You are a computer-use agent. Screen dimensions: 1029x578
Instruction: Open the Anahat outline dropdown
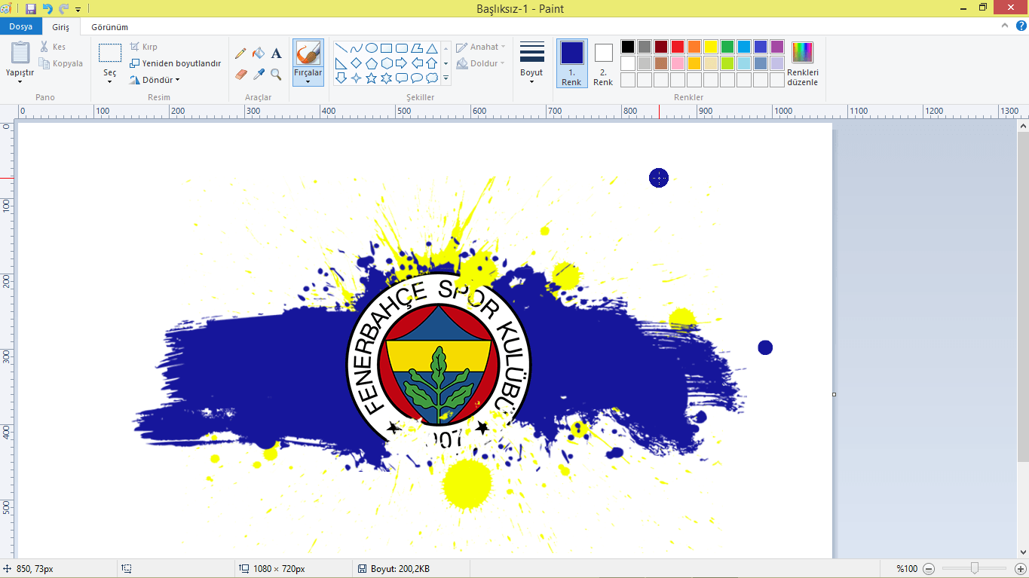481,47
